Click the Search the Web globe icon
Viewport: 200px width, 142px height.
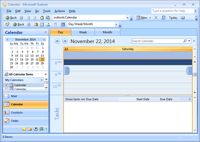(x=48, y=18)
